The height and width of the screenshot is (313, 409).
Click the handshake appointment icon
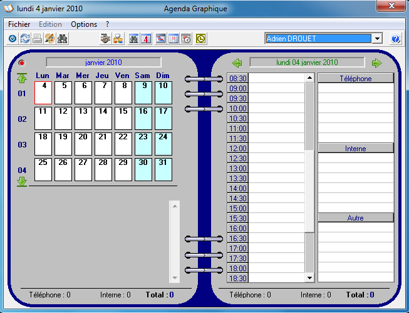106,39
